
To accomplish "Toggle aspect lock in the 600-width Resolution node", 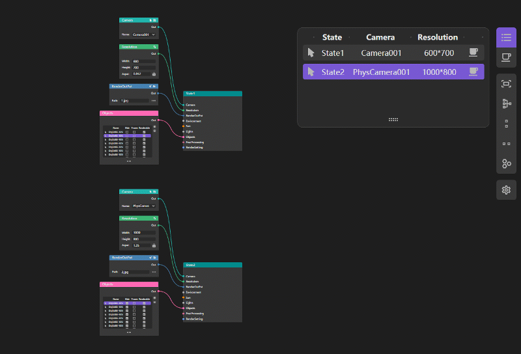I will coord(154,74).
